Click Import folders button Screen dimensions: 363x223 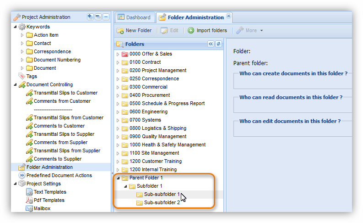point(207,31)
